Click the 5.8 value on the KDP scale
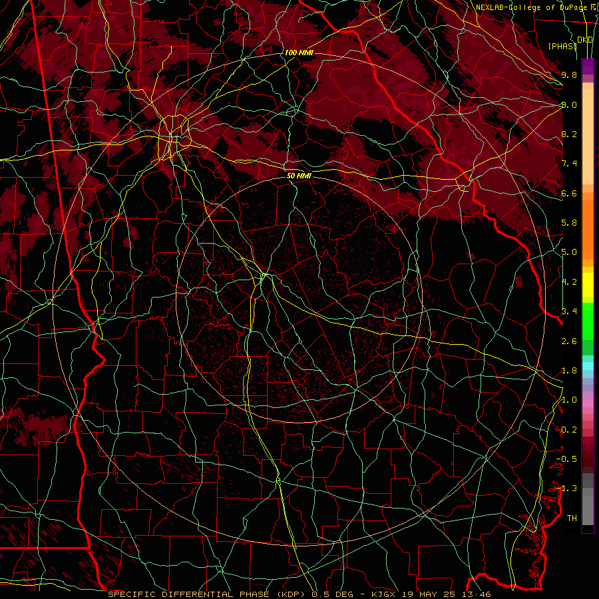Screen dimensions: 599x599 point(569,223)
